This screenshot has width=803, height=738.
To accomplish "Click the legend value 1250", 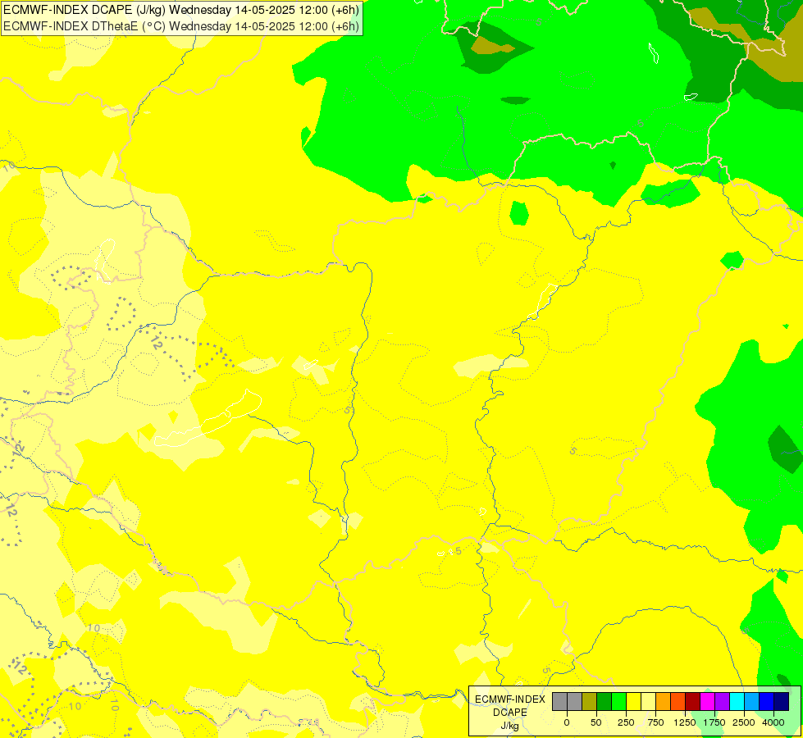I will pos(685,722).
